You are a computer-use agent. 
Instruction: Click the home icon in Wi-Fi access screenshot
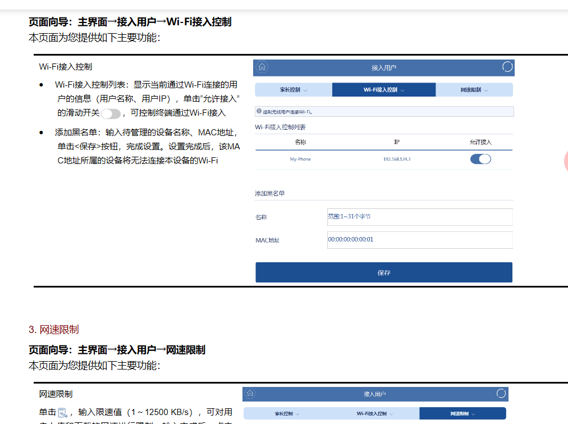pos(262,67)
